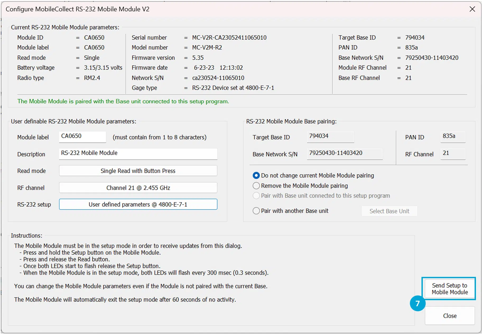Click the serial number MC-V2R-CA23052411065010
Screen dimensions: 482x334
229,38
